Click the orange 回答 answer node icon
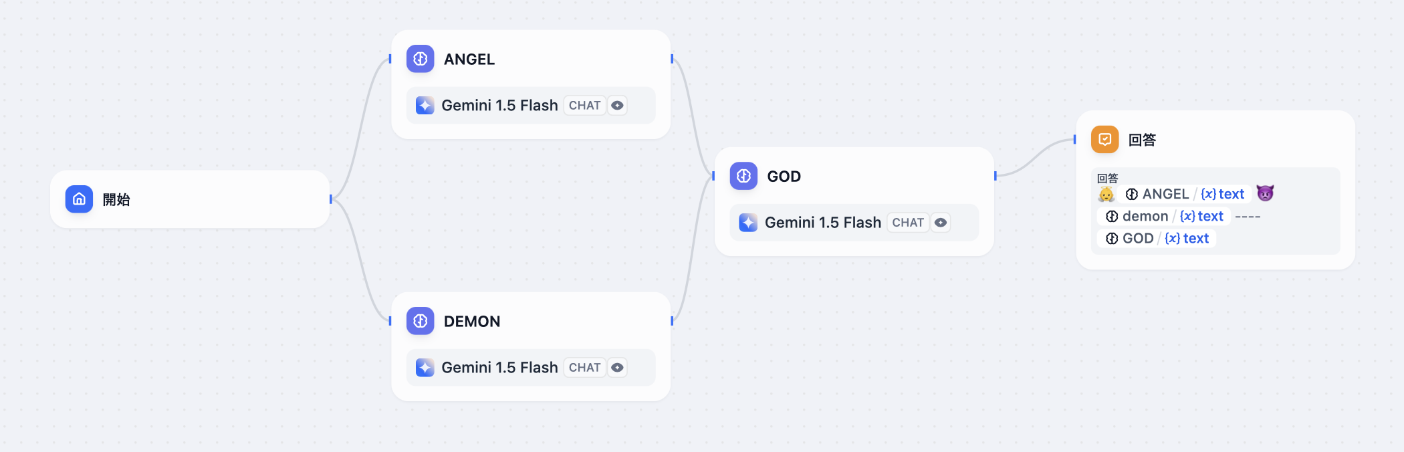 pyautogui.click(x=1104, y=139)
